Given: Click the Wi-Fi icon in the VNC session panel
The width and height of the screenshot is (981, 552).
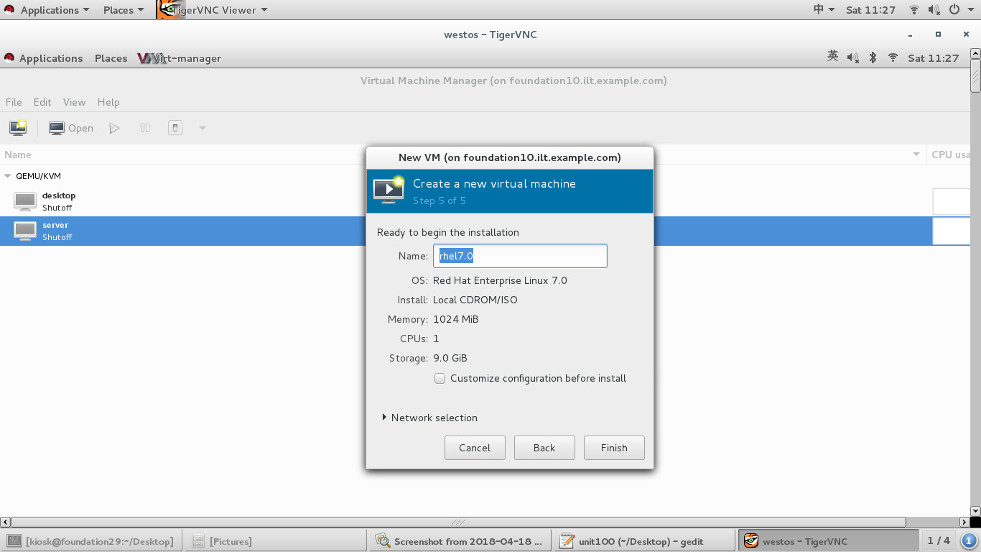Looking at the screenshot, I should click(893, 57).
